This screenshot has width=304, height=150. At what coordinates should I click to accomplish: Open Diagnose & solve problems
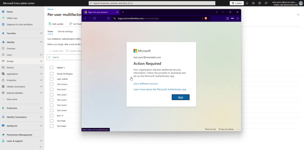(20, 24)
